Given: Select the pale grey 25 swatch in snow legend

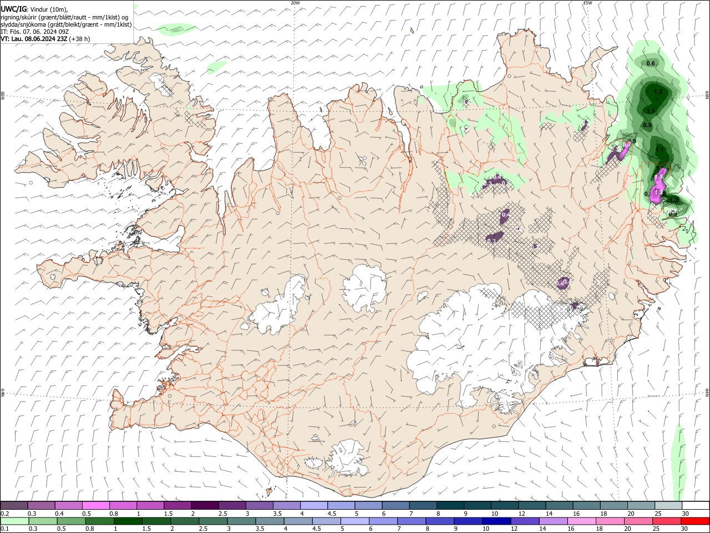Looking at the screenshot, I should [668, 506].
